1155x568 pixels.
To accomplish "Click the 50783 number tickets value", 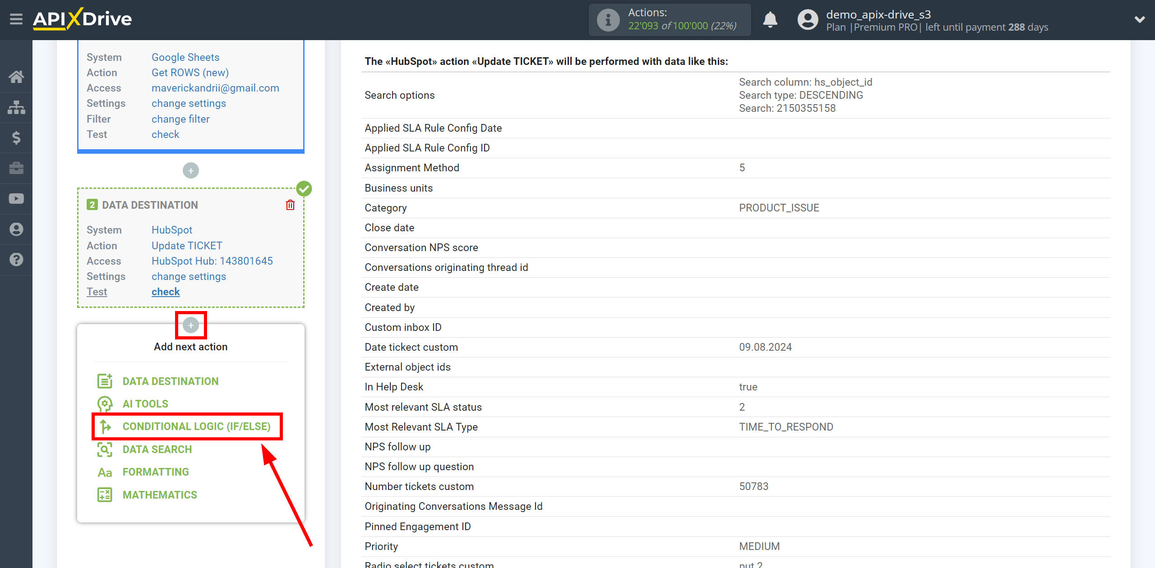I will click(x=753, y=486).
